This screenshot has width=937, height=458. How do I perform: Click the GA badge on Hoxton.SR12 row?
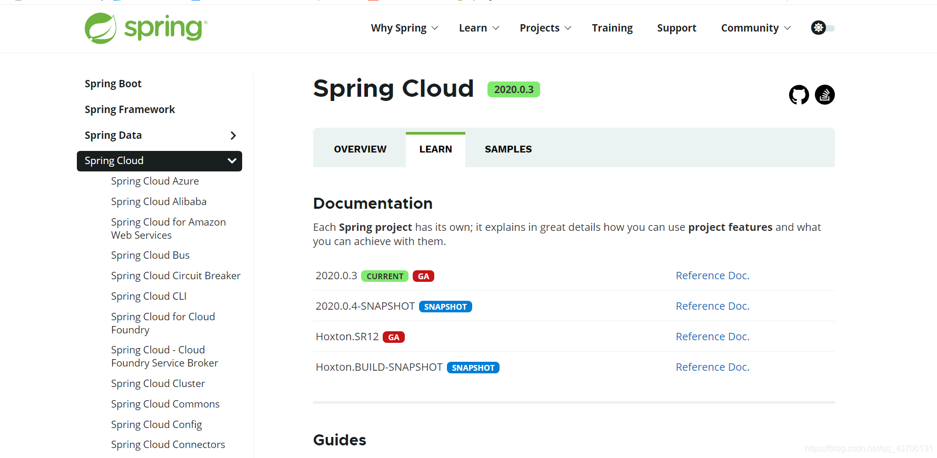click(x=394, y=337)
